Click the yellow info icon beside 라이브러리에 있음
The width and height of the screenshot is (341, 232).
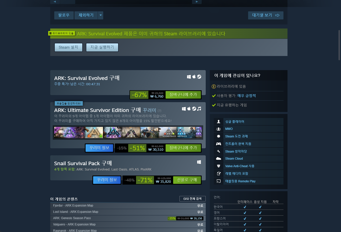(214, 86)
